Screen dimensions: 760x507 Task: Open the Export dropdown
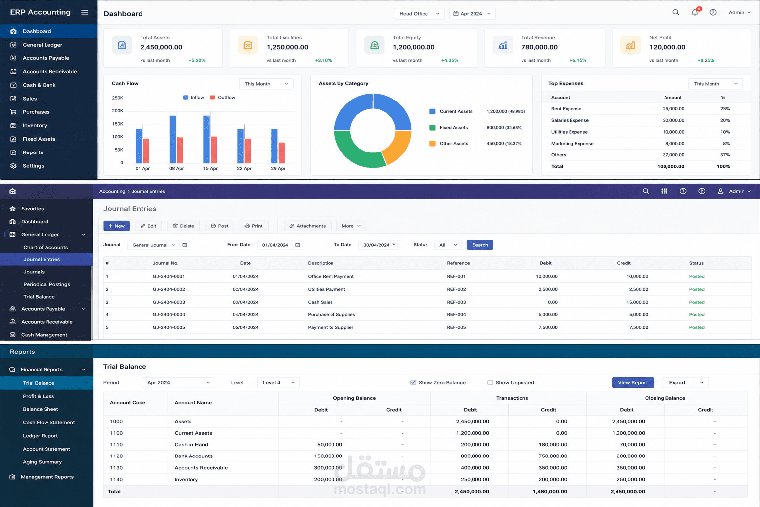coord(685,383)
